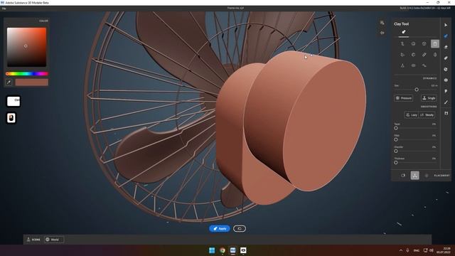Select third Placement mode icon
The image size is (455, 256).
pyautogui.click(x=427, y=176)
